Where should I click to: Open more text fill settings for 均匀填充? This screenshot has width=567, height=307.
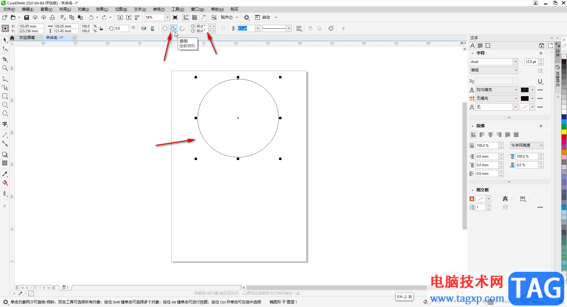[x=540, y=90]
